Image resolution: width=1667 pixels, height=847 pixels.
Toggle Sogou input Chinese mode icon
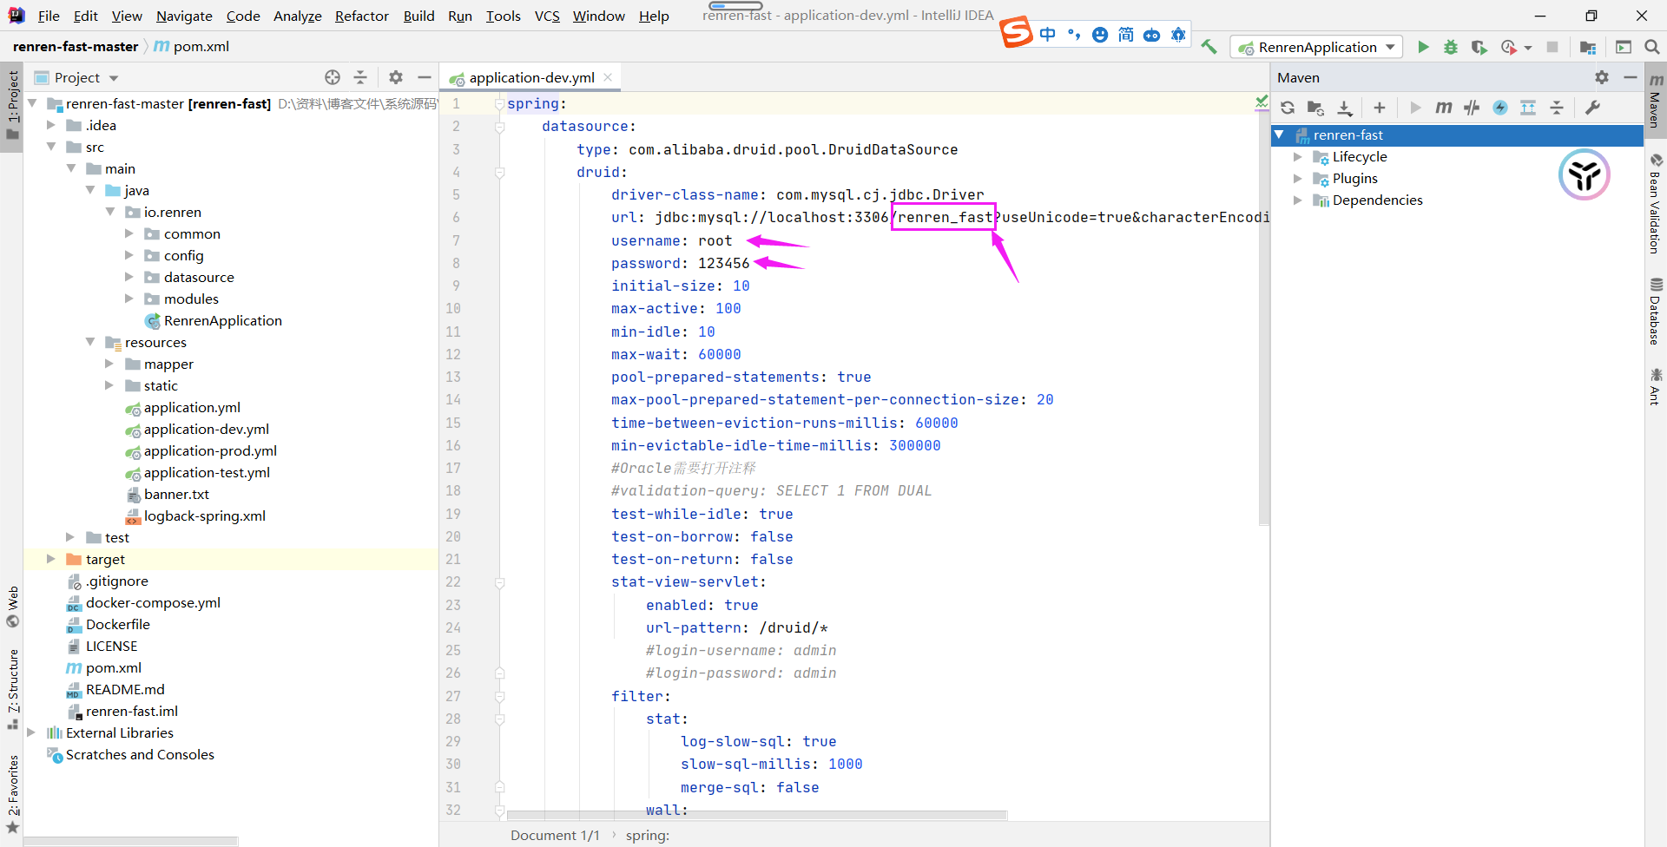pyautogui.click(x=1048, y=35)
